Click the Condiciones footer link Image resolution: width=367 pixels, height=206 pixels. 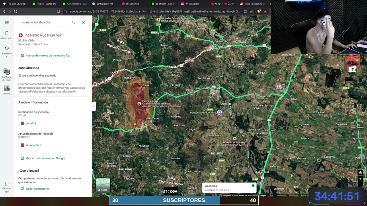pos(281,196)
